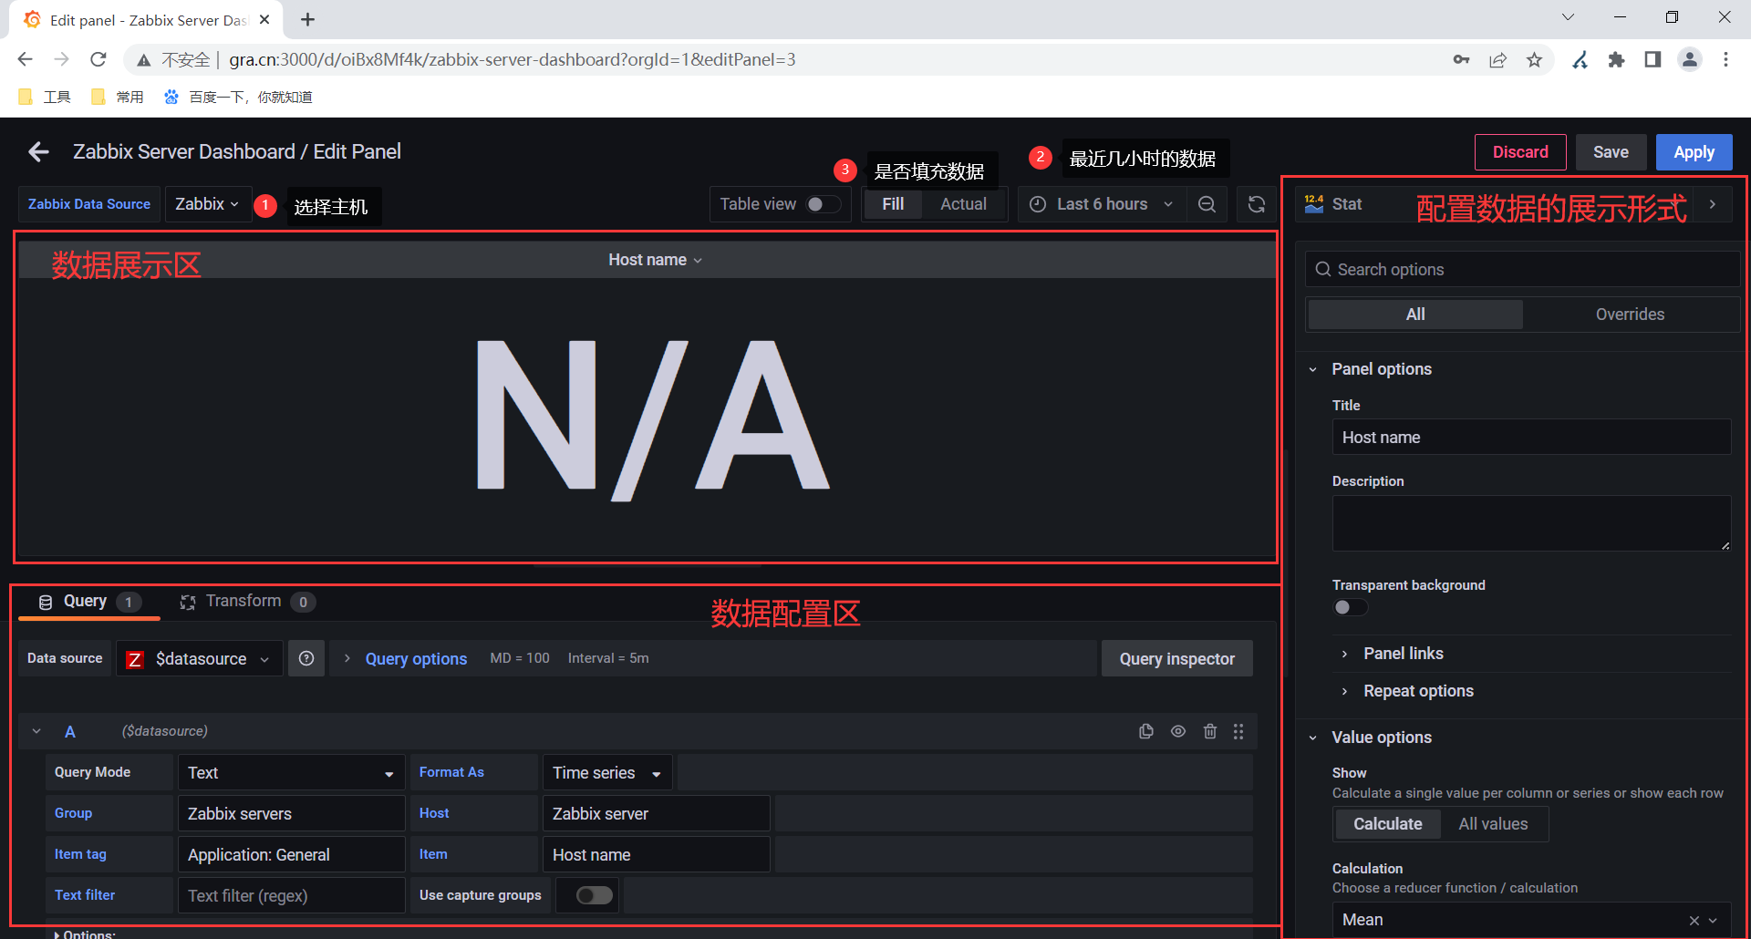Collapse the Panel options section
The image size is (1751, 939).
[x=1381, y=369]
